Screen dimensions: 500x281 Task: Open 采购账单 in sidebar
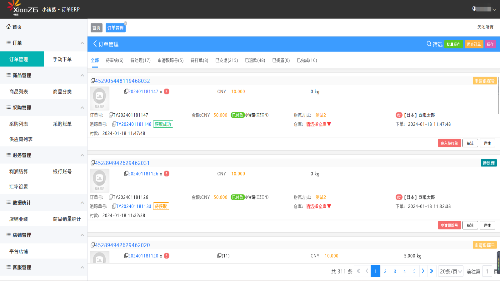pos(62,124)
